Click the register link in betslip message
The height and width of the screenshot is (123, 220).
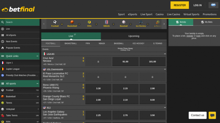click(x=190, y=36)
